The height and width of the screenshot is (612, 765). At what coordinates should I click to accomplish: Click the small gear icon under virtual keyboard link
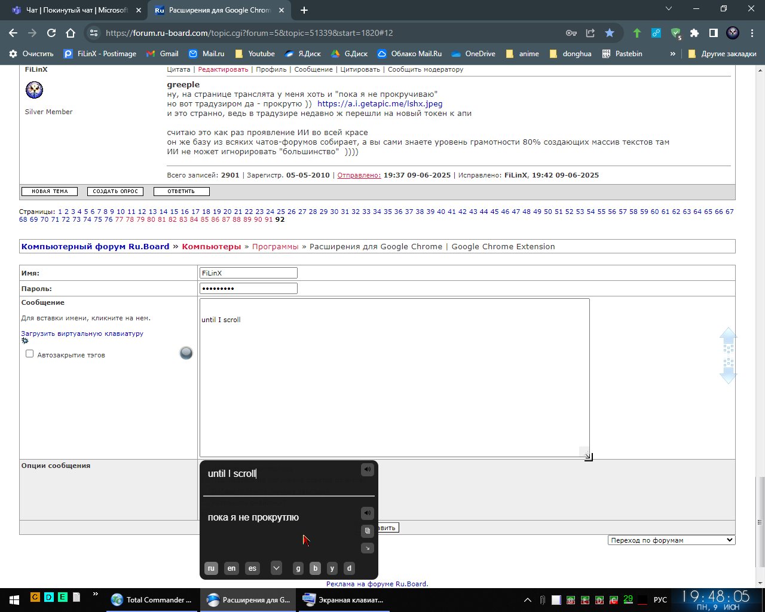pyautogui.click(x=25, y=341)
